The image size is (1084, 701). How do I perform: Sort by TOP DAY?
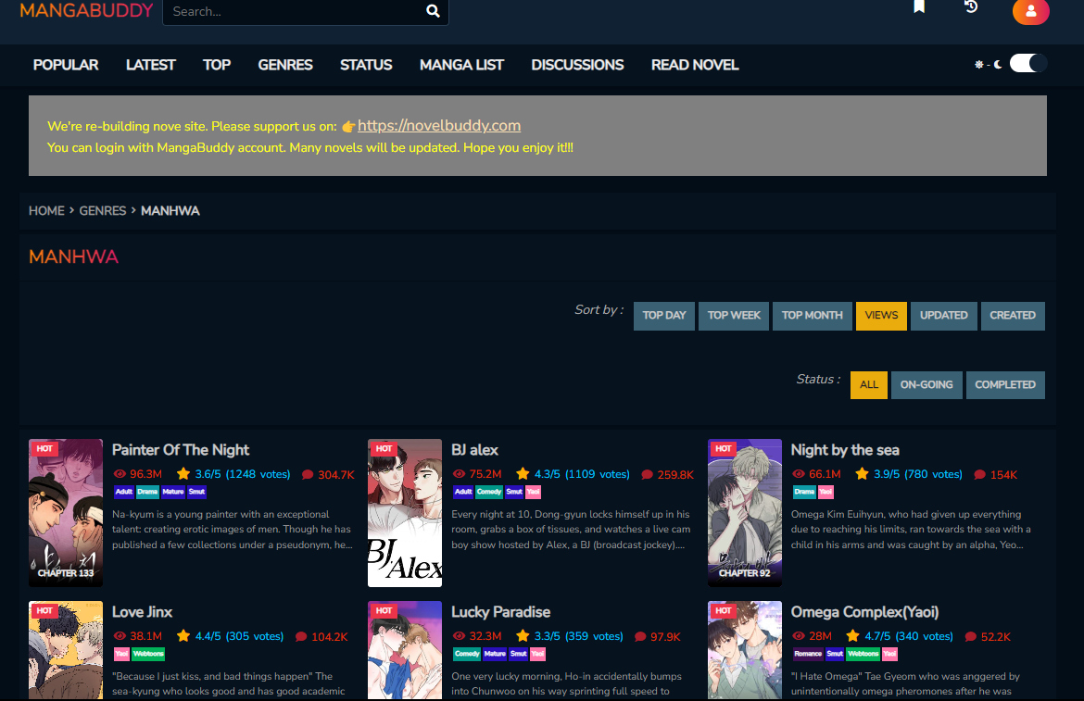pos(663,316)
